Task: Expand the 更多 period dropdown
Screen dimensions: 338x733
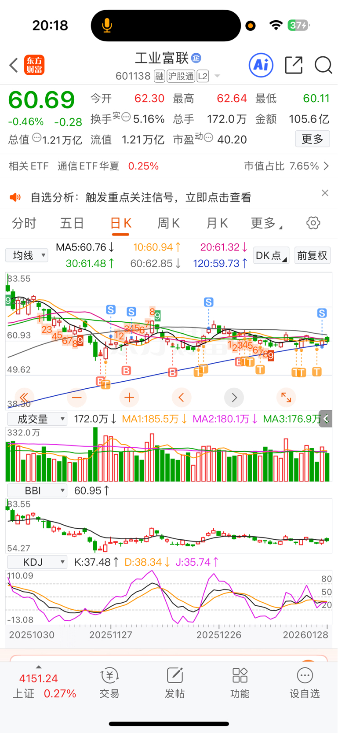Action: coord(266,223)
